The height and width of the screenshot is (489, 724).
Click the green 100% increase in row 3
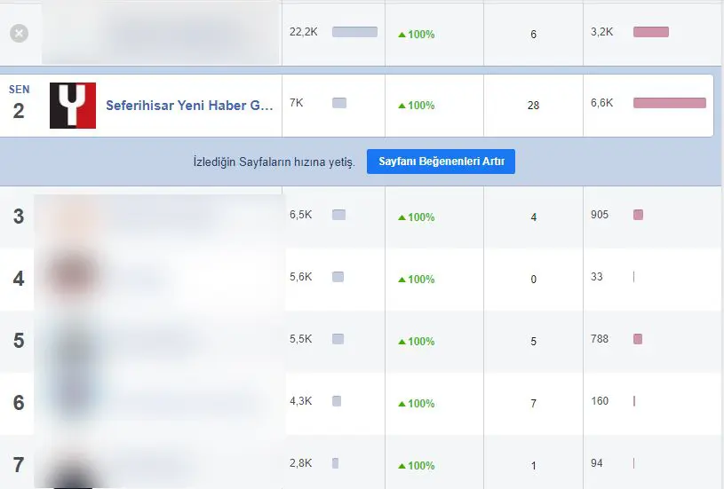click(417, 217)
